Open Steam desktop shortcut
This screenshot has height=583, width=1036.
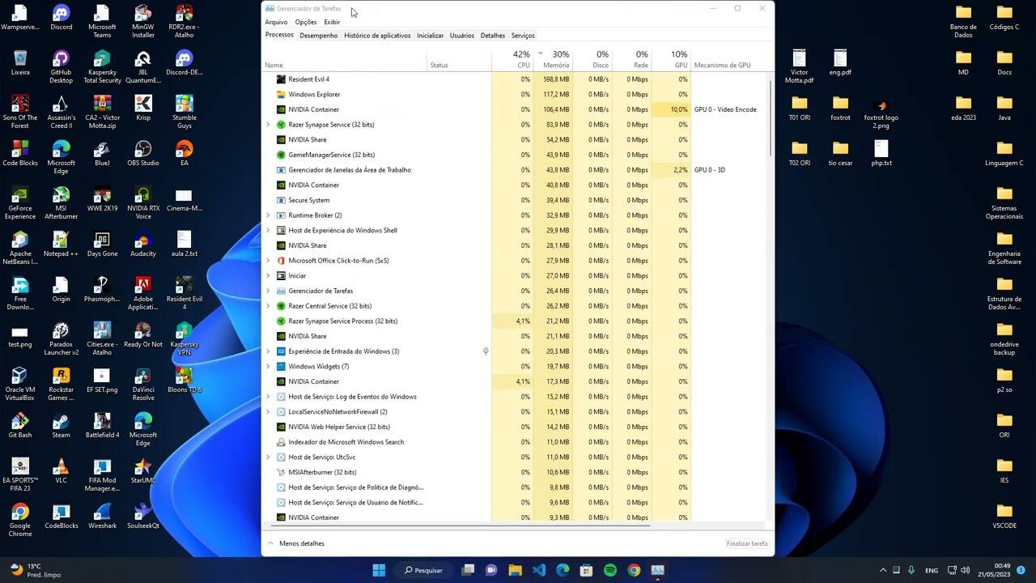[61, 426]
